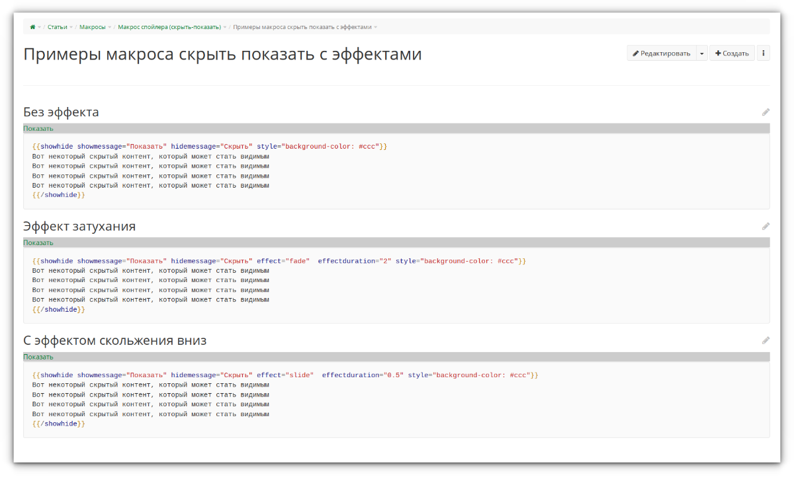Open Макрос спойлера (скрыть-показать) breadcrumb
This screenshot has height=477, width=794.
(x=169, y=27)
